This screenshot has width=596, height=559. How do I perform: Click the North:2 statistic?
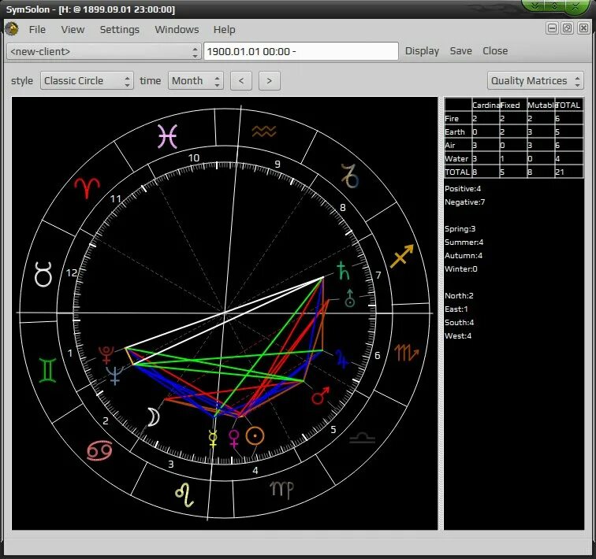click(459, 295)
